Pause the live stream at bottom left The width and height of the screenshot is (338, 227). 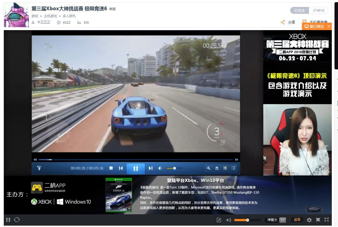pyautogui.click(x=8, y=220)
